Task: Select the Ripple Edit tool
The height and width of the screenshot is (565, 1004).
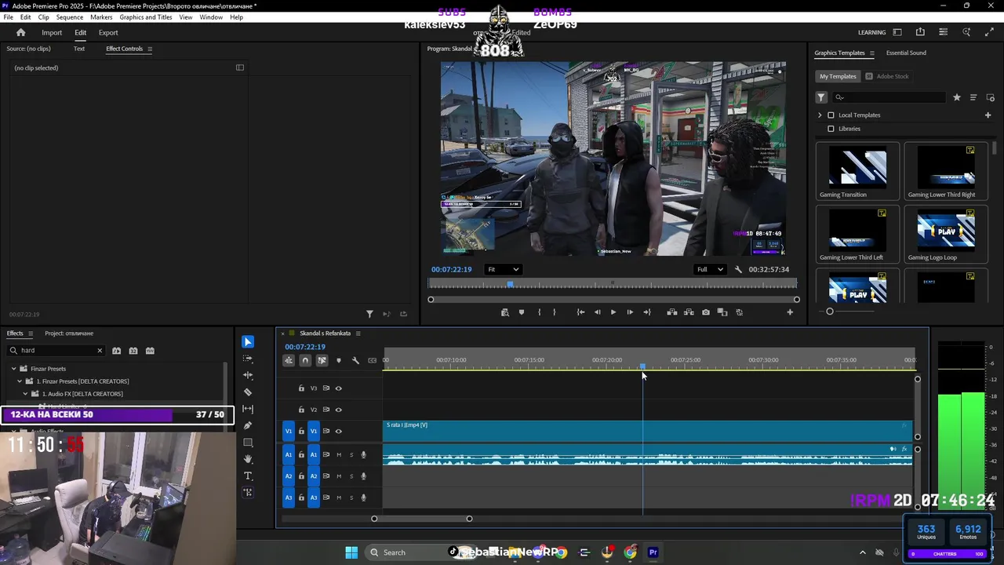Action: [x=248, y=375]
